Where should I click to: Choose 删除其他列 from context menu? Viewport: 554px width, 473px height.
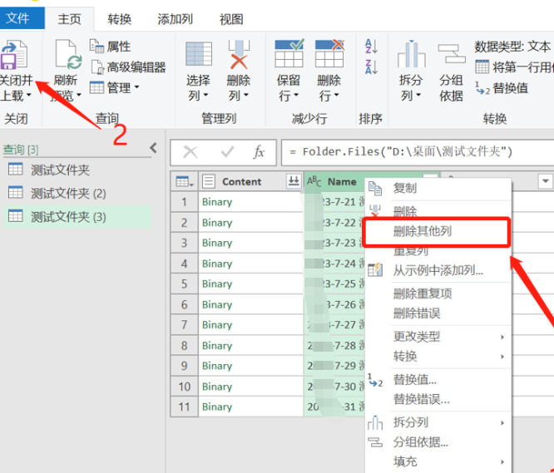click(423, 231)
